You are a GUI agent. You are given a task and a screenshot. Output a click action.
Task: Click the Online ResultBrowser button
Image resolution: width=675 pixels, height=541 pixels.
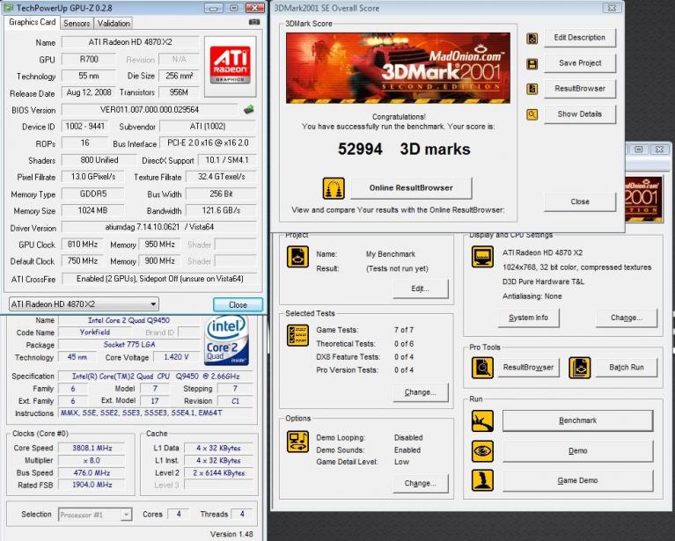point(411,188)
